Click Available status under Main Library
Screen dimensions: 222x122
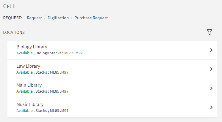(24, 91)
